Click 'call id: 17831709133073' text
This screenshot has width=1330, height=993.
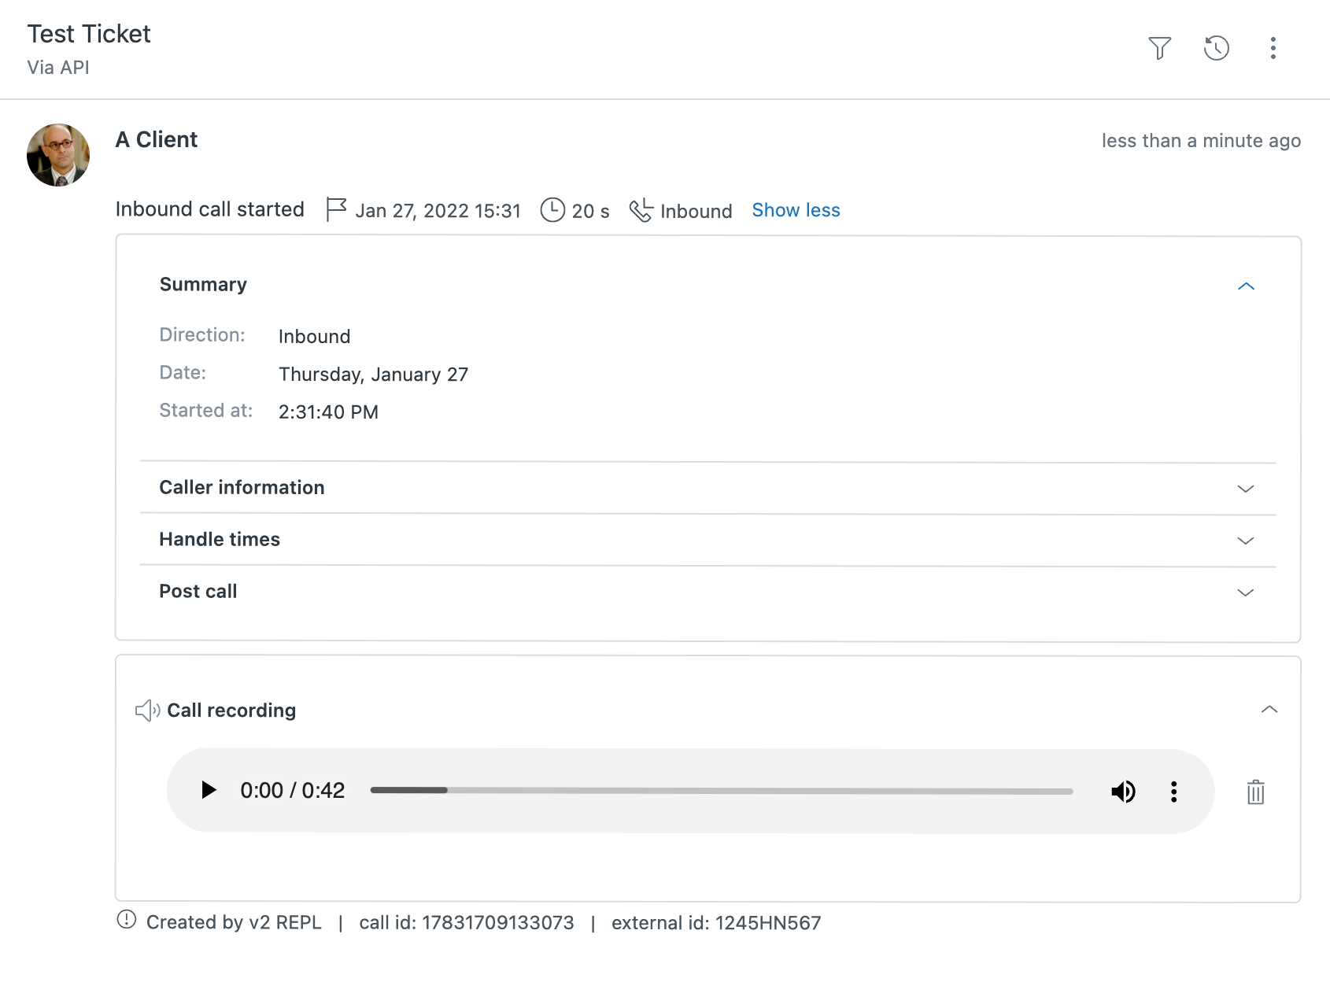[467, 923]
